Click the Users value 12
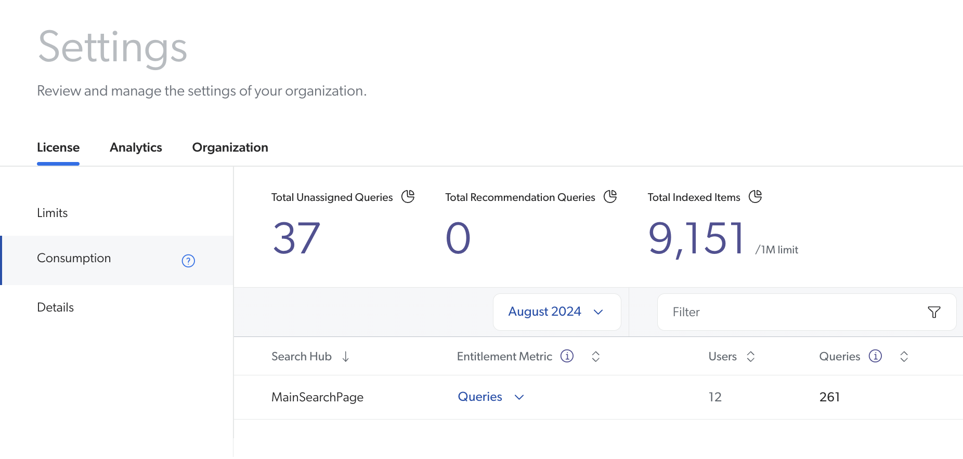This screenshot has width=963, height=459. pos(715,397)
